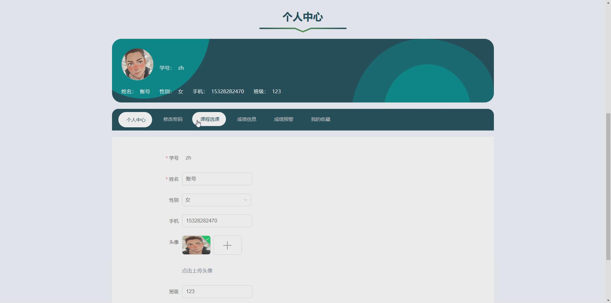Select the 成绩信息 tab
This screenshot has height=303, width=611.
point(246,119)
